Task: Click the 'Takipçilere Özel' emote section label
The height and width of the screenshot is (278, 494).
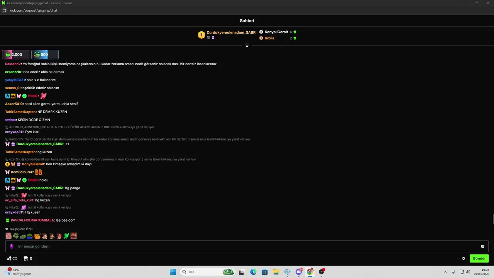Action: (21, 229)
